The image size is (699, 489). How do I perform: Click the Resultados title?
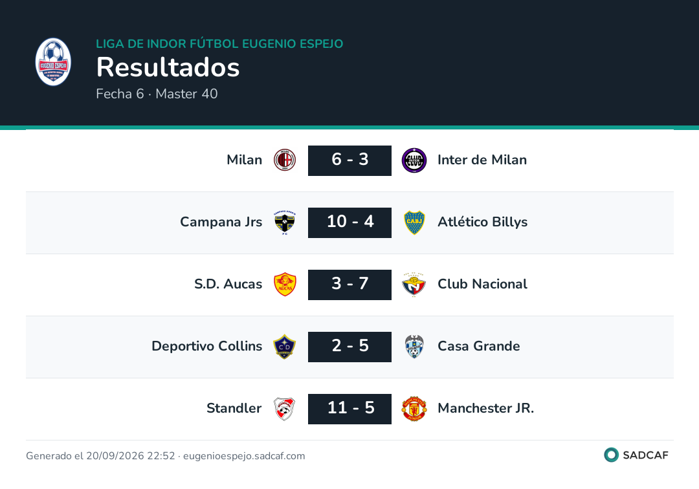[x=168, y=67]
